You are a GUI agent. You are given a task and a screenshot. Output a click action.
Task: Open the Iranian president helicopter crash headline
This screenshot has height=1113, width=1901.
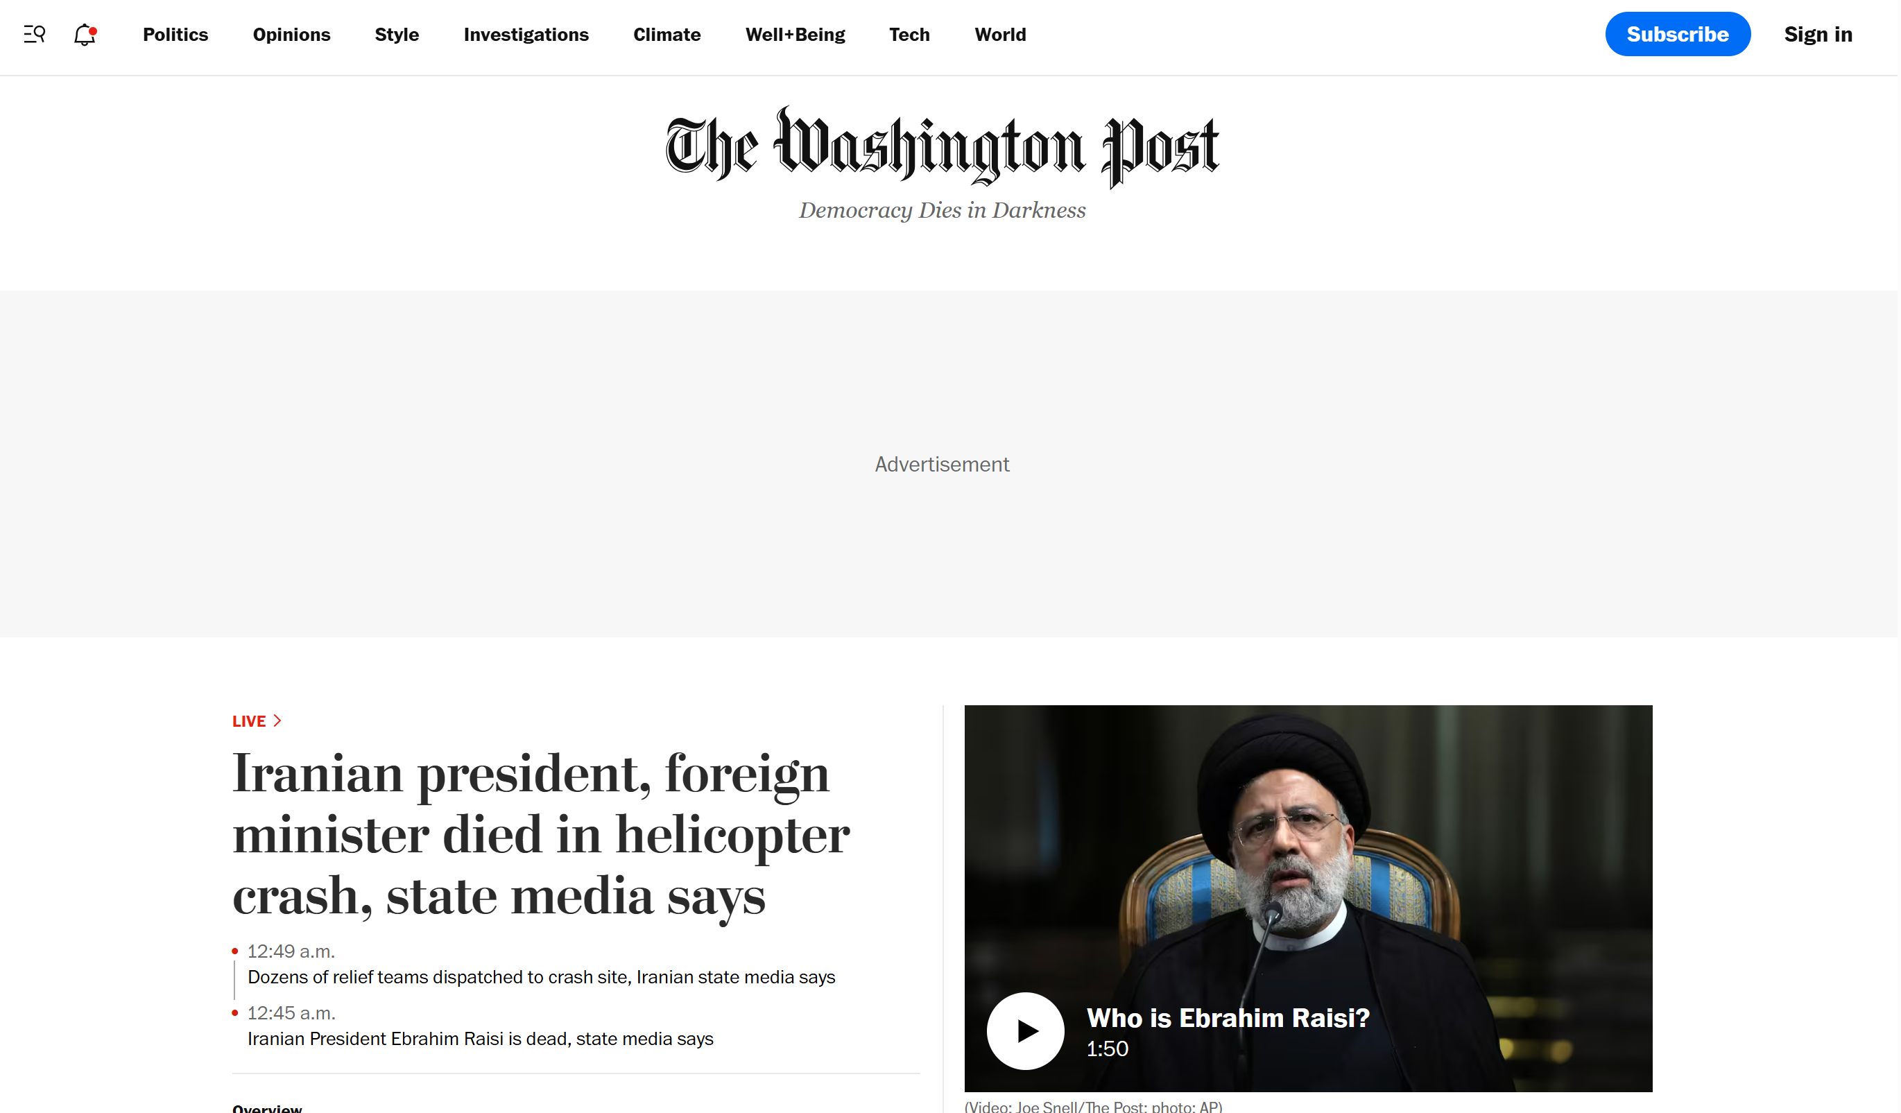coord(542,836)
